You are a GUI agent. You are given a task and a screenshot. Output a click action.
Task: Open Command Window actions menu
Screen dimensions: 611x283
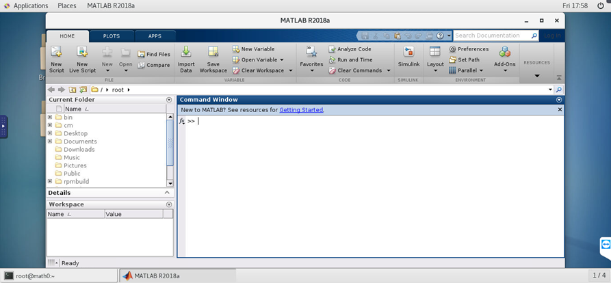click(x=560, y=100)
